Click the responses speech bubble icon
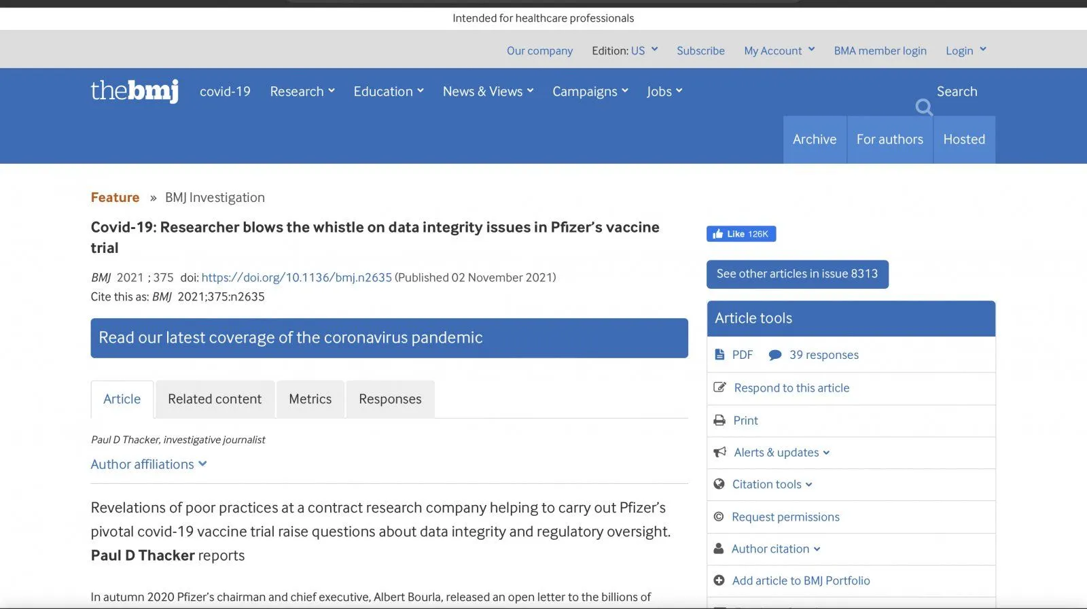Image resolution: width=1087 pixels, height=609 pixels. point(774,355)
